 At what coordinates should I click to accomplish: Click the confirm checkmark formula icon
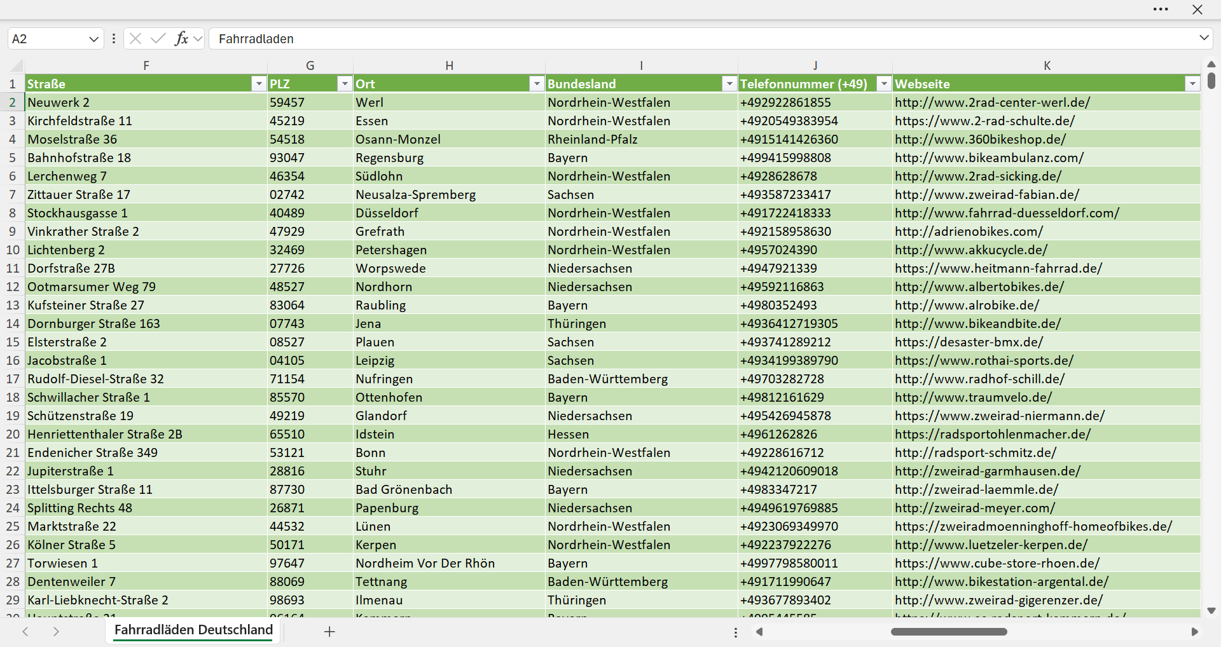pyautogui.click(x=158, y=39)
